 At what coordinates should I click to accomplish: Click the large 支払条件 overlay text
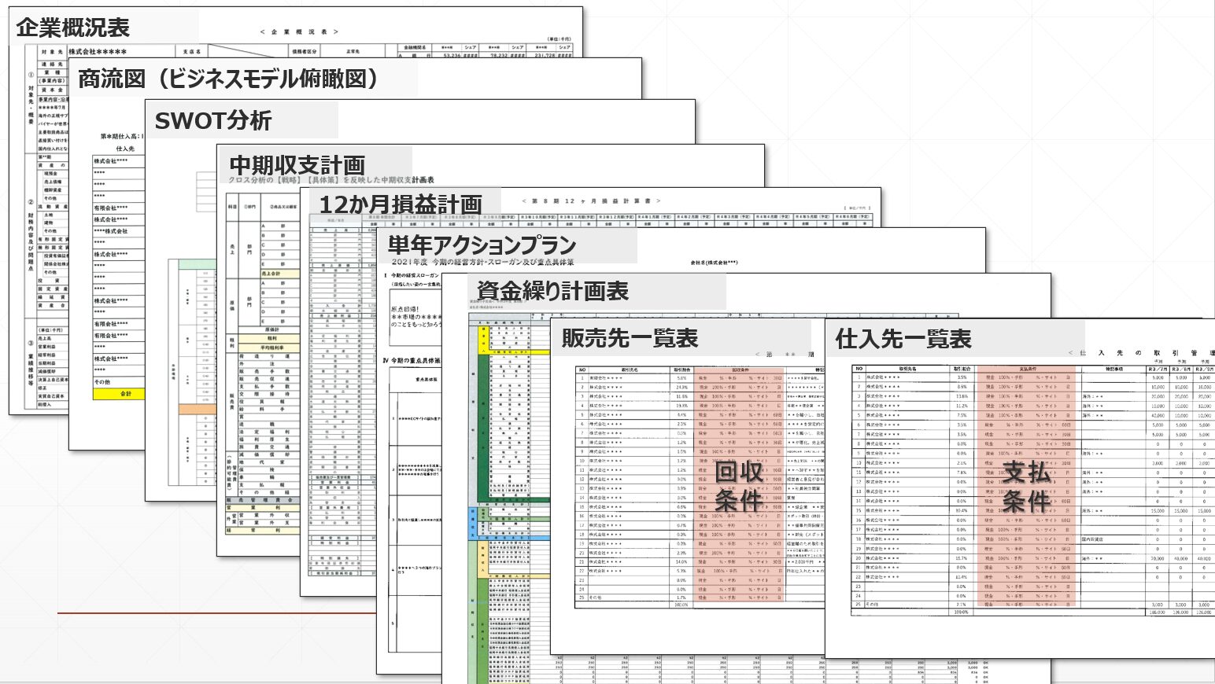[x=1026, y=486]
